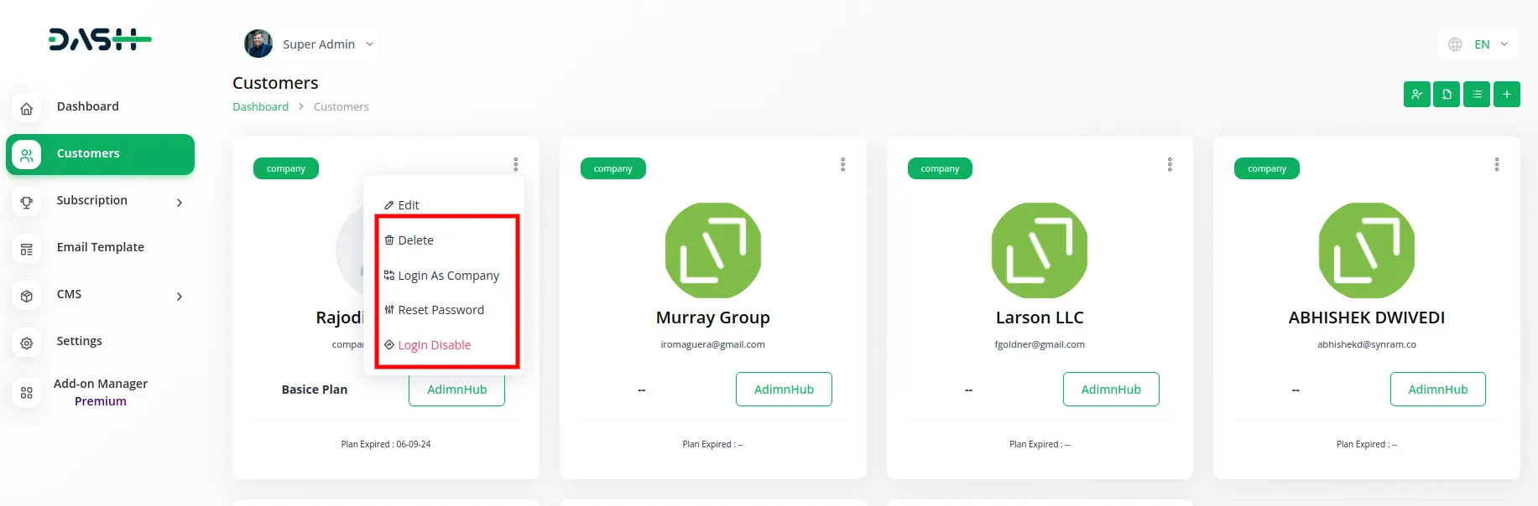
Task: Select Reset Password from the menu
Action: click(441, 310)
